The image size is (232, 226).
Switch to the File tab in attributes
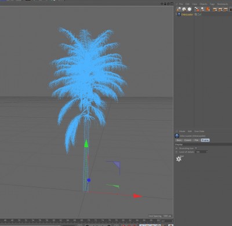tap(196, 140)
